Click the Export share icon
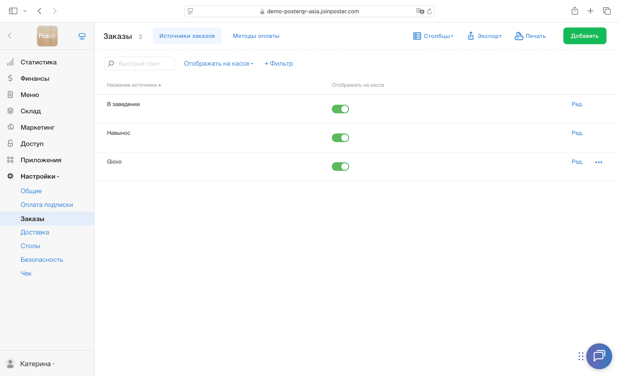619x376 pixels. tap(471, 36)
